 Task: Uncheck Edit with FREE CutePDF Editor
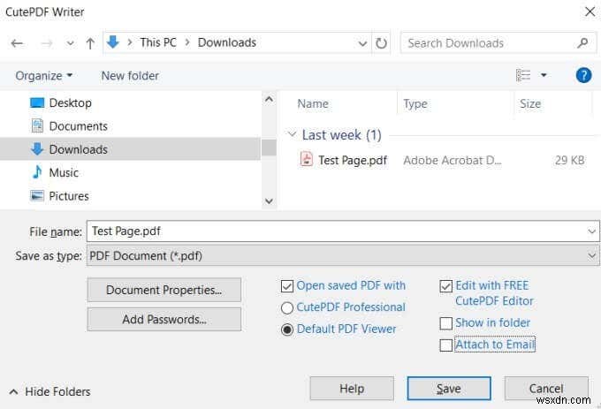(x=445, y=286)
